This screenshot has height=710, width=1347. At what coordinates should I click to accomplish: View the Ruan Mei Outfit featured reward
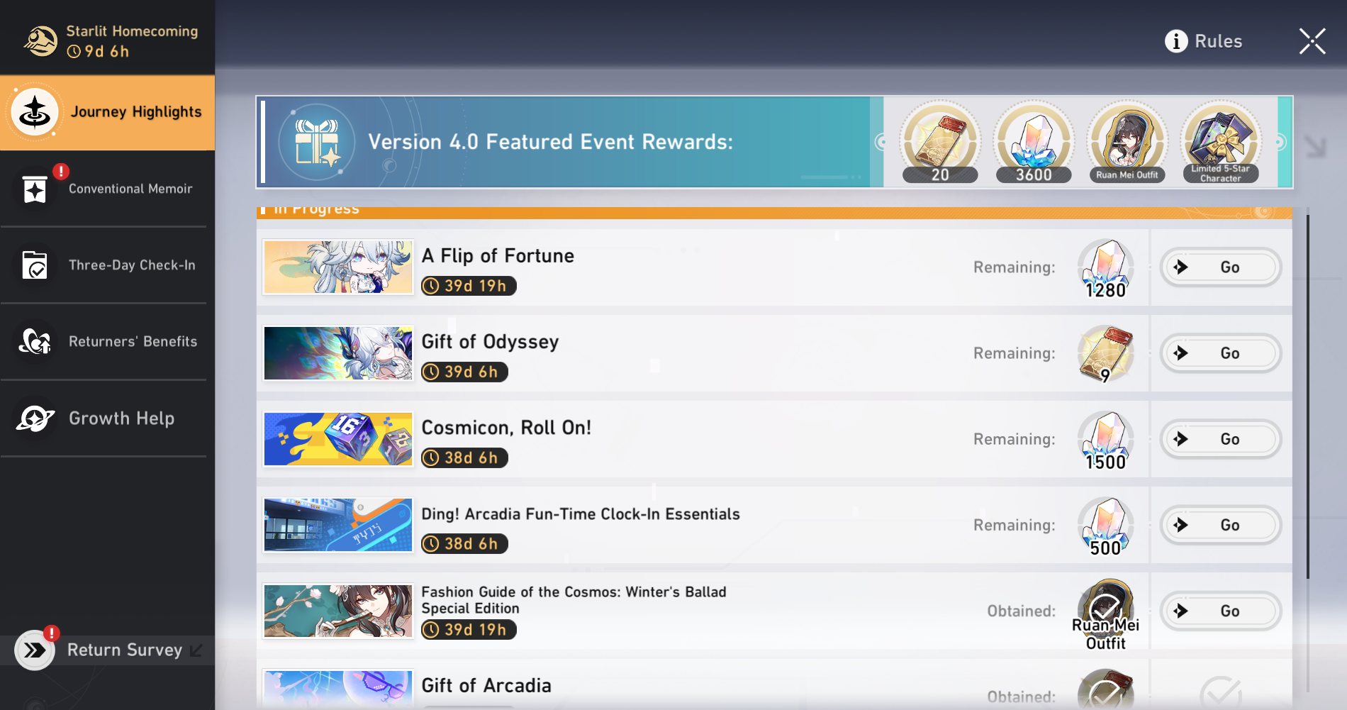tap(1127, 143)
